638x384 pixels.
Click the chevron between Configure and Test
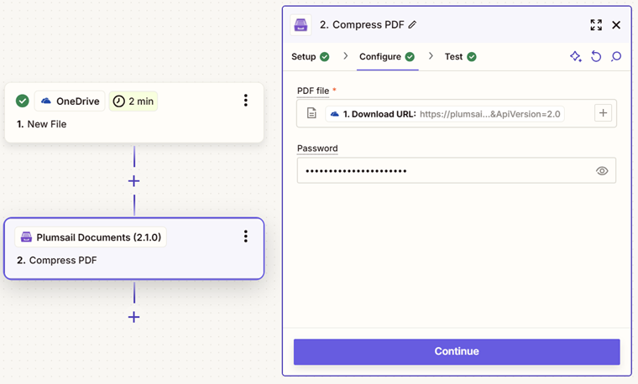coord(431,56)
